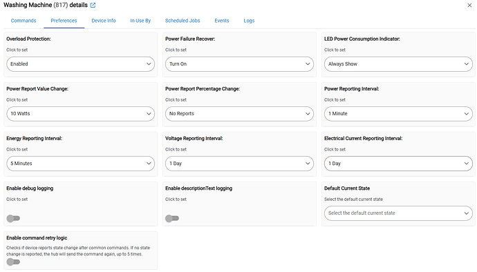
Task: Toggle Enable descriptionText logging switch
Action: pos(172,218)
